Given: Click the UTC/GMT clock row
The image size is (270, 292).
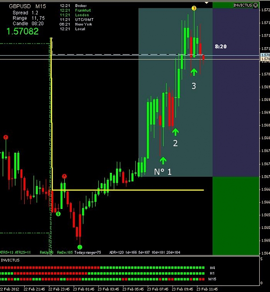Looking at the screenshot, I should coord(76,20).
